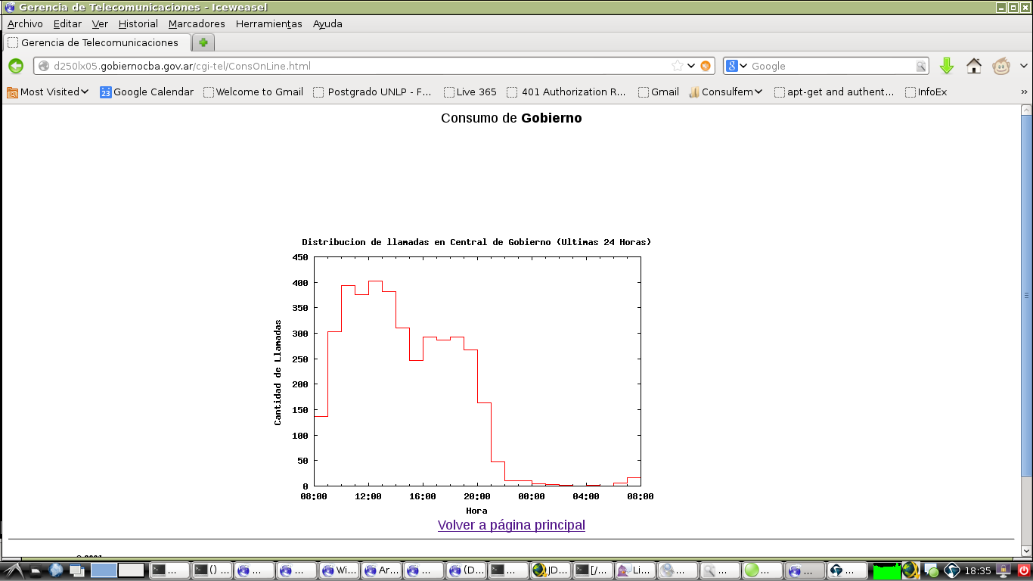Click the red power icon in taskbar
This screenshot has width=1033, height=581.
[1024, 570]
